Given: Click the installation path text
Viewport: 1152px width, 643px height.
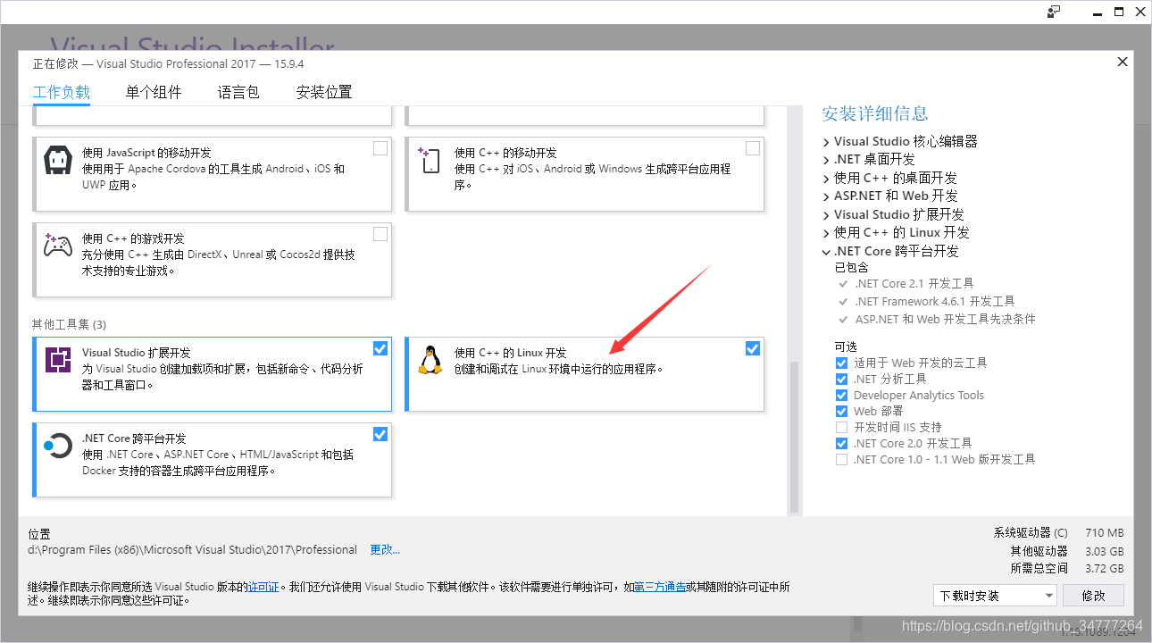Looking at the screenshot, I should pos(193,550).
